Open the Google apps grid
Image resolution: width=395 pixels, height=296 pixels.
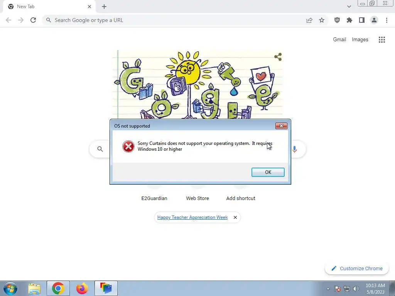[381, 40]
